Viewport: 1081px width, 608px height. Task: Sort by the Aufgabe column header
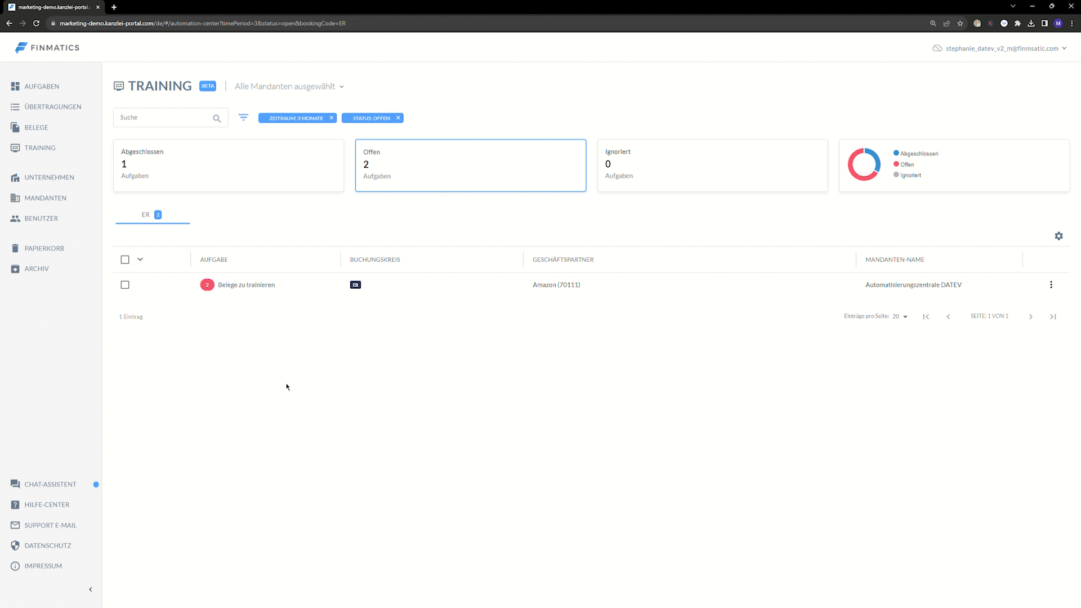tap(214, 260)
